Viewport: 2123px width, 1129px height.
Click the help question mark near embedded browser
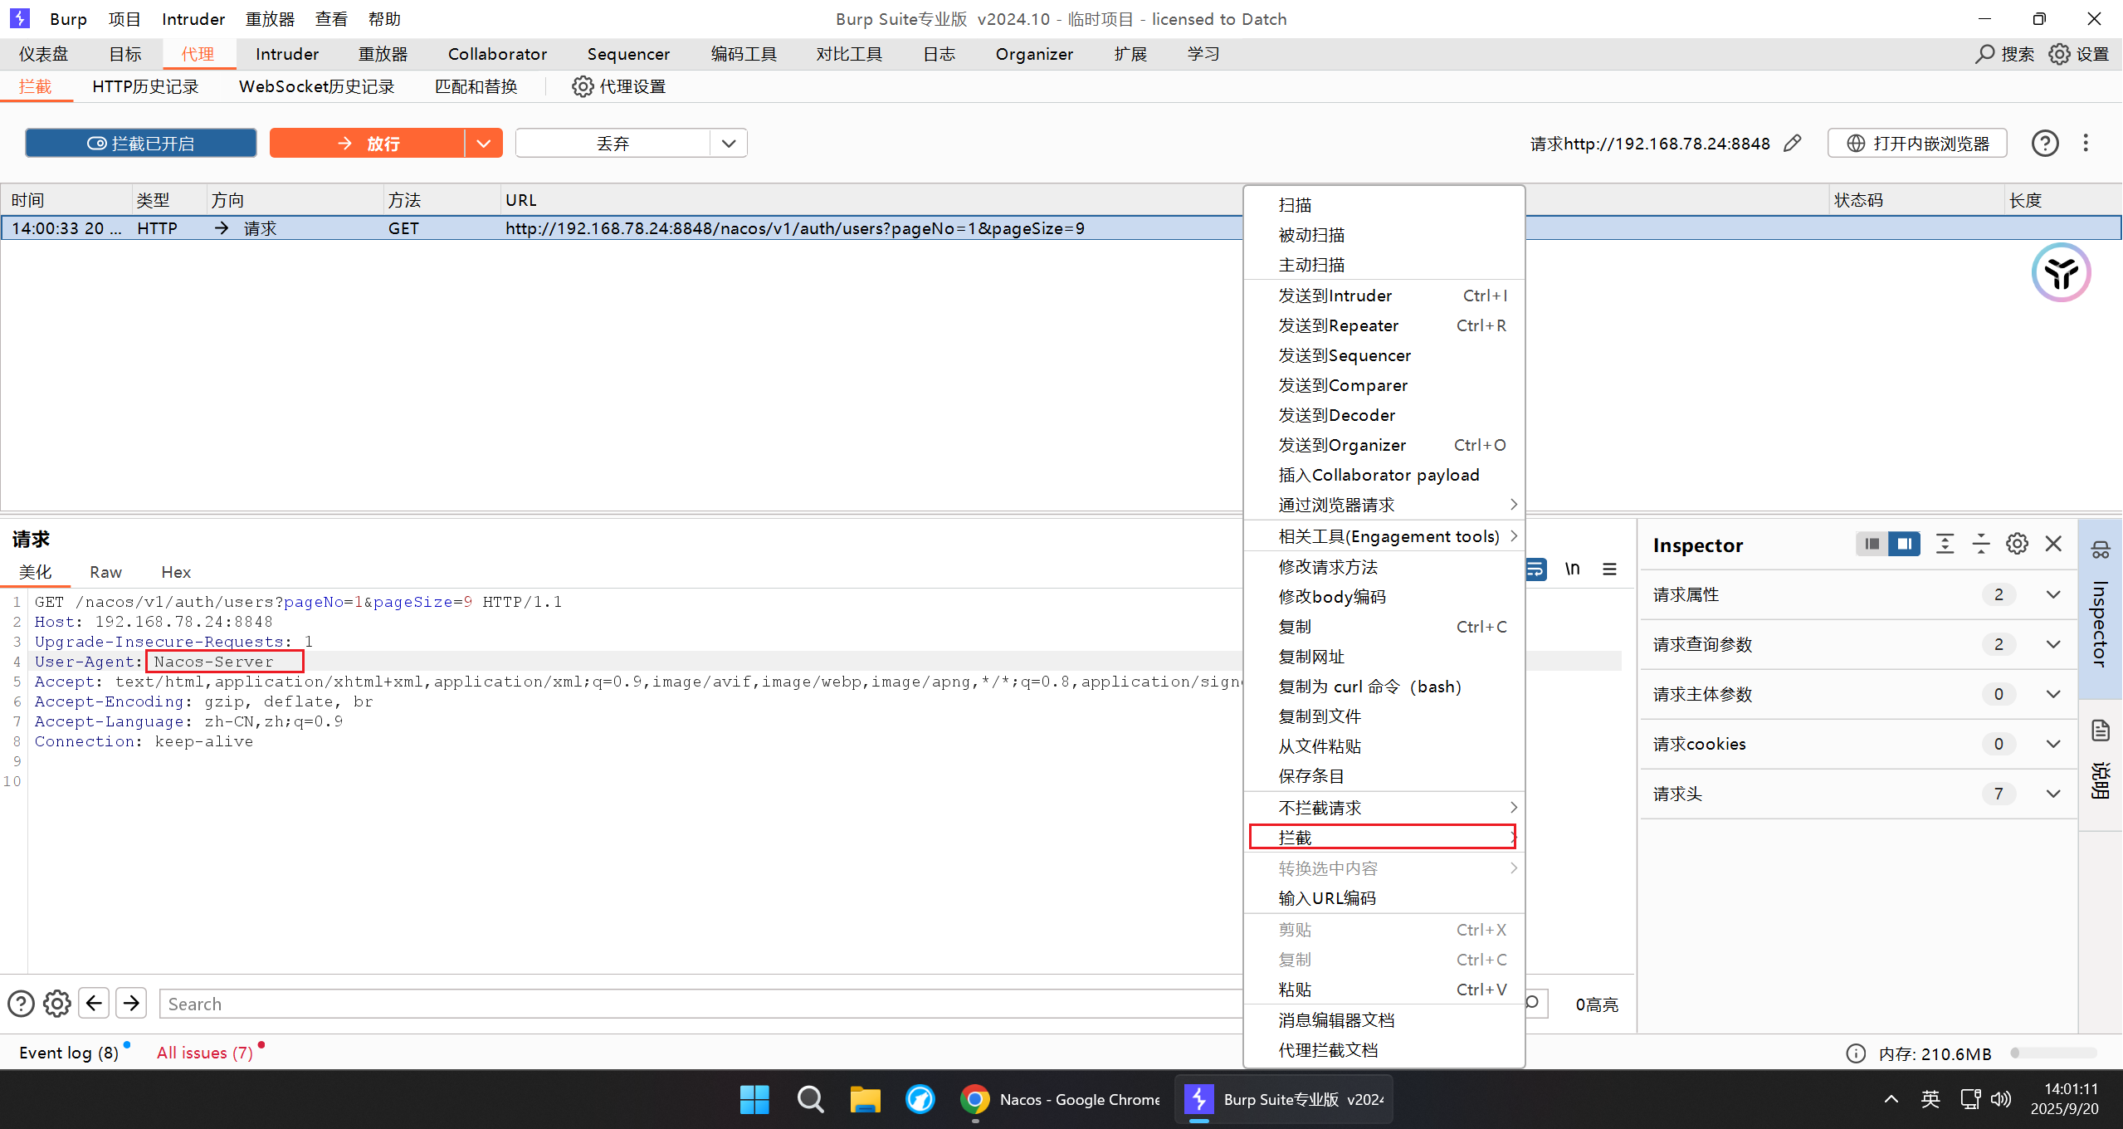(x=2045, y=144)
